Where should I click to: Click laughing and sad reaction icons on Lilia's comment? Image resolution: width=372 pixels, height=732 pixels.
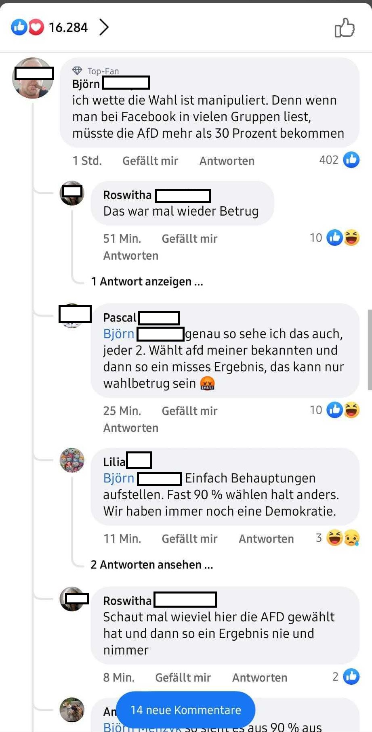click(x=343, y=538)
